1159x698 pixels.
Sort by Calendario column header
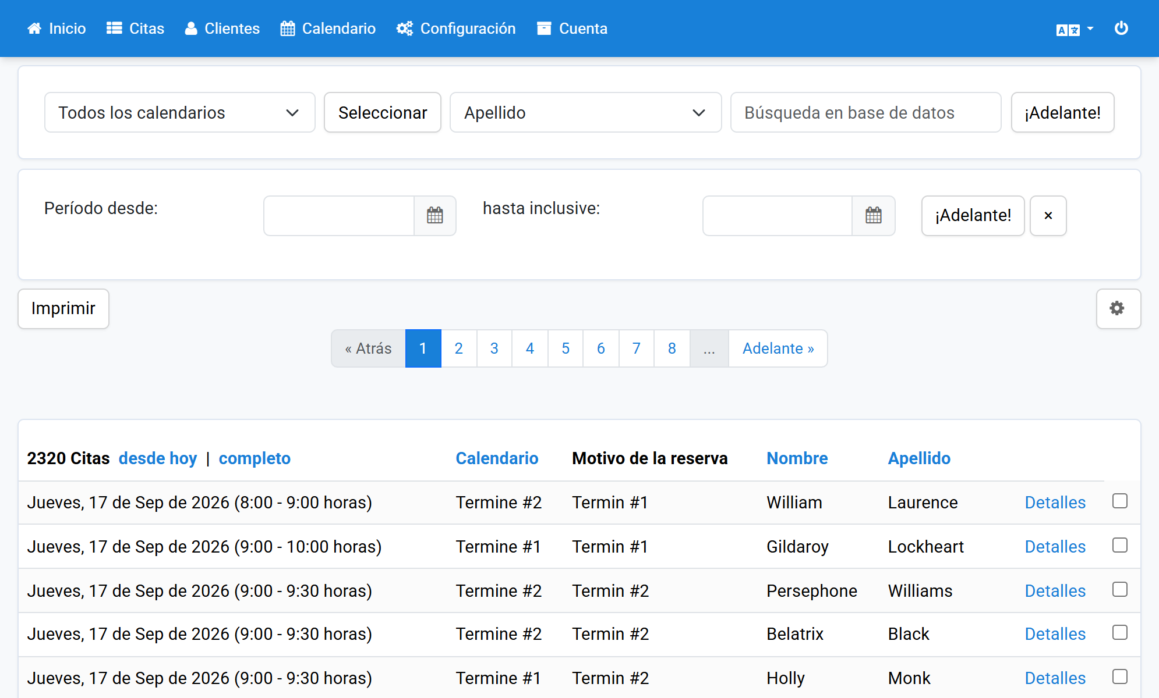click(497, 458)
